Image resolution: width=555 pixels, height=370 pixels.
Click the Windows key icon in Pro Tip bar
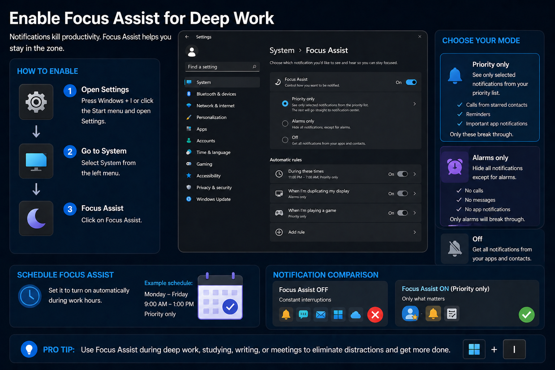pyautogui.click(x=474, y=349)
